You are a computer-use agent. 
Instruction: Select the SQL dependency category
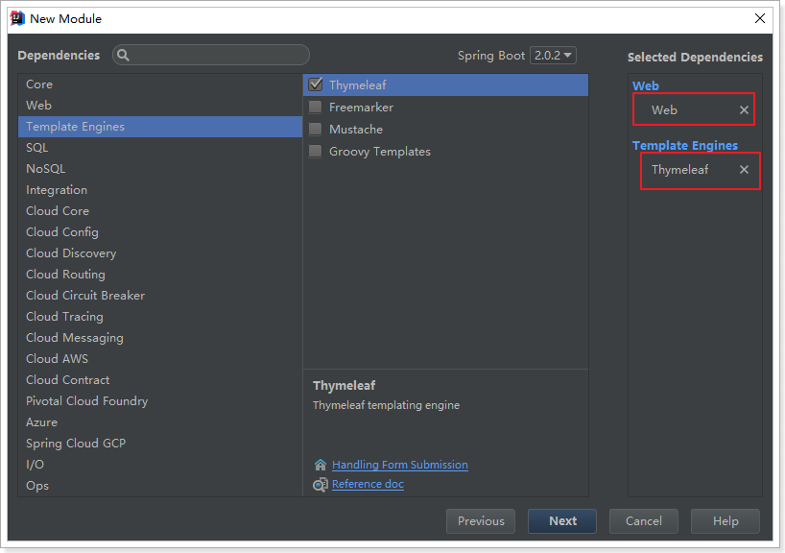[x=37, y=148]
